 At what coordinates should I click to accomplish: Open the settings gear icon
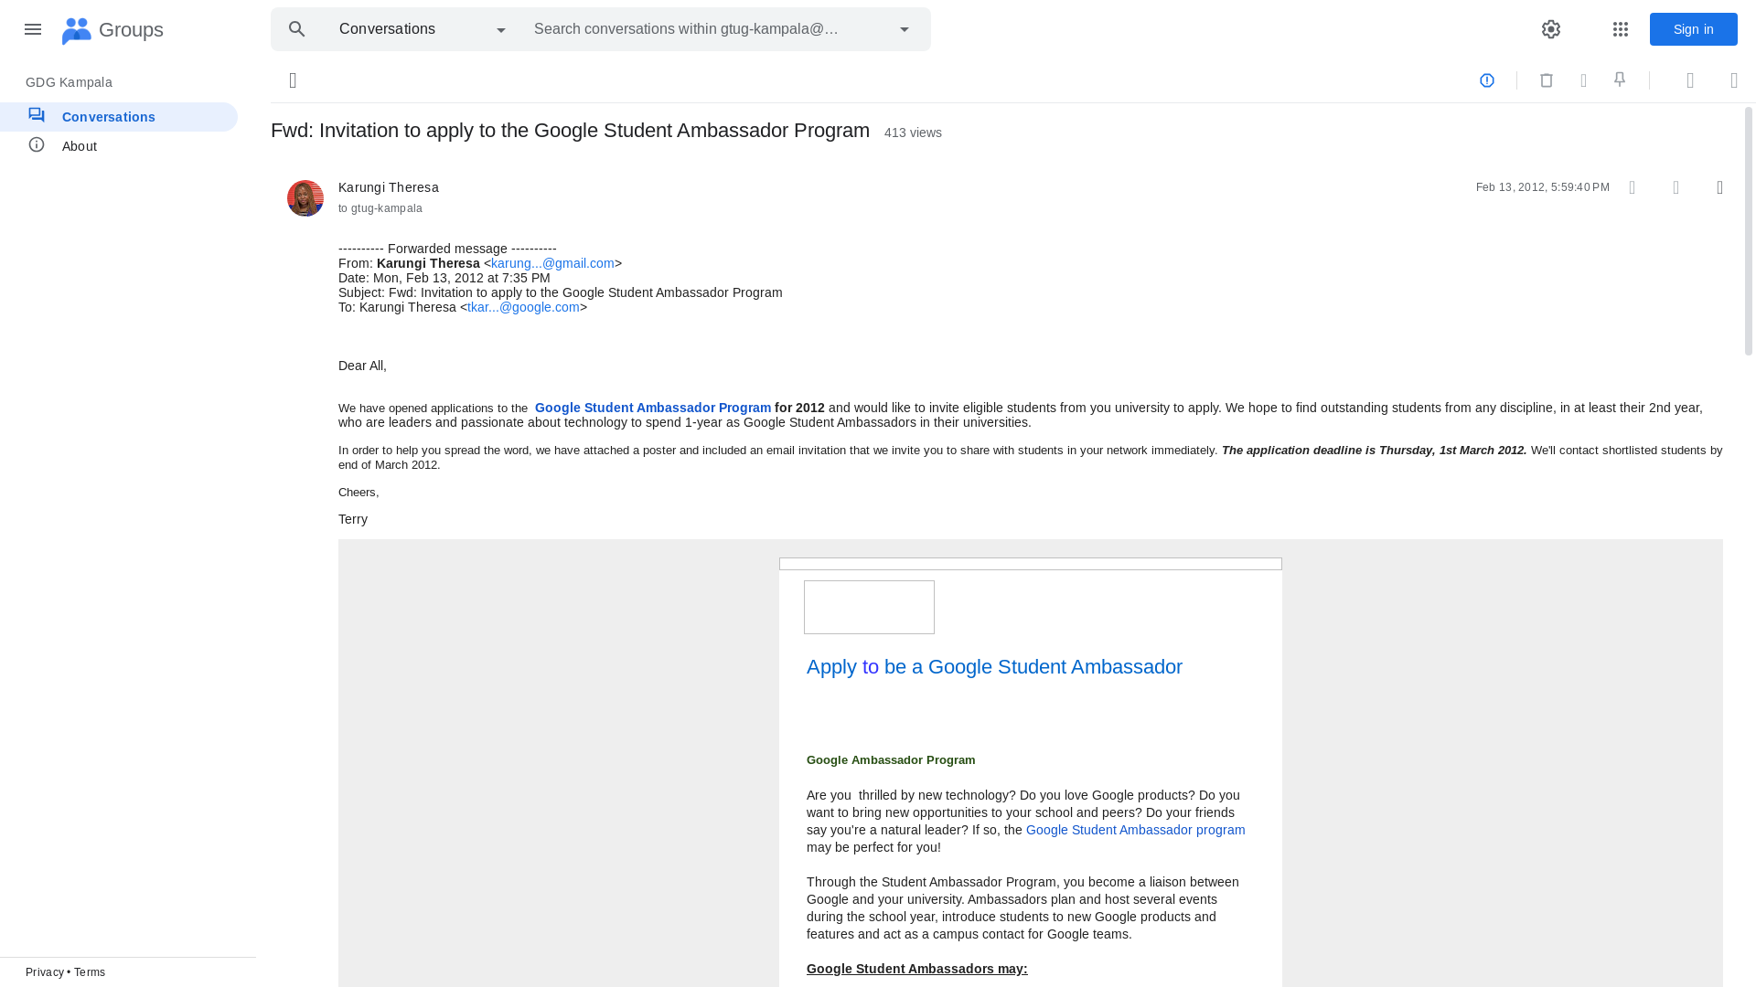click(x=1551, y=29)
